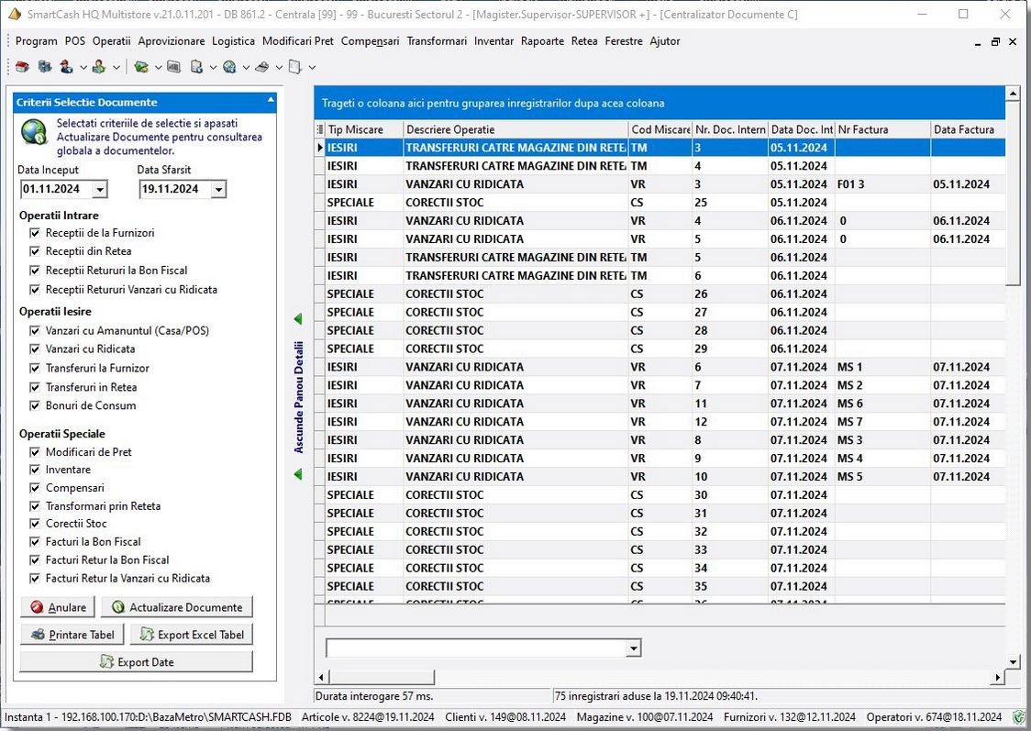Click the blank page toolbar icon

(x=294, y=67)
